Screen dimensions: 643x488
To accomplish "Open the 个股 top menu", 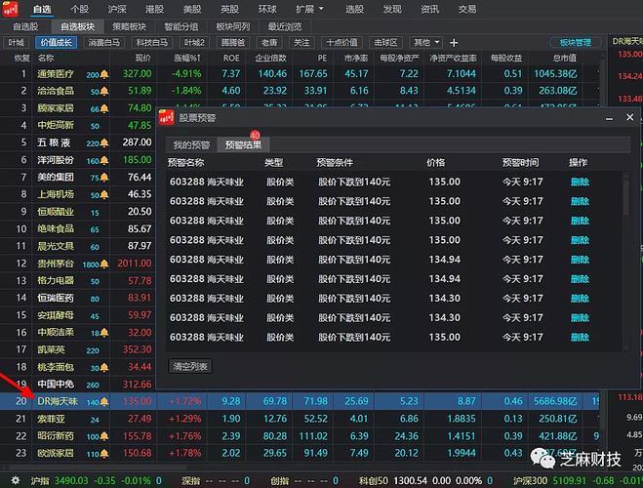I will click(80, 9).
